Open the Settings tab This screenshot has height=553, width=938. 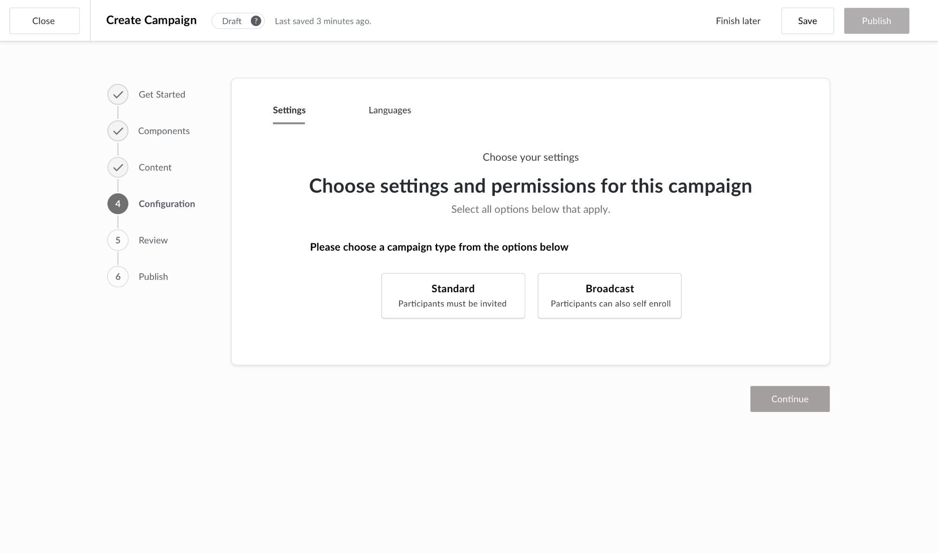(x=289, y=110)
